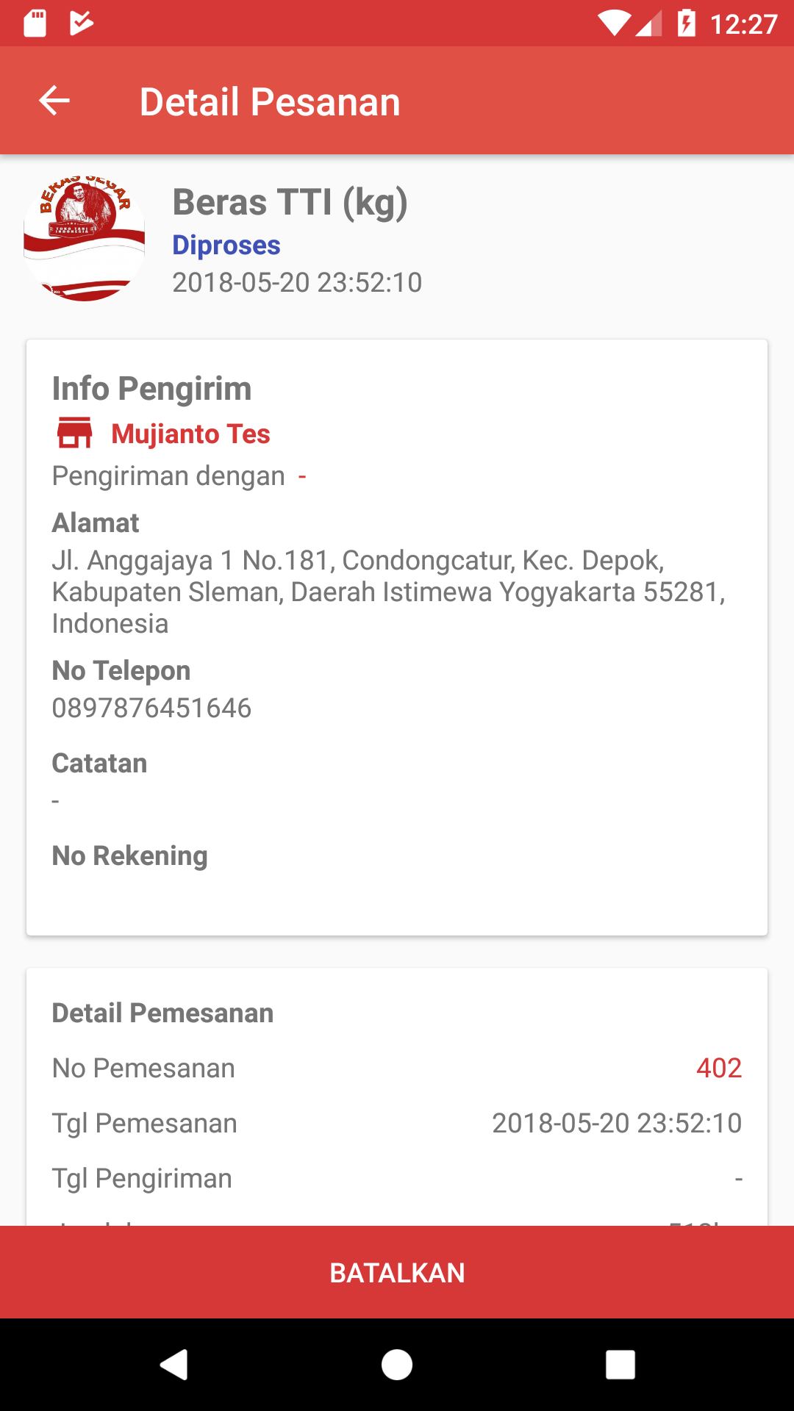
Task: Tap the SD card status icon
Action: point(35,24)
